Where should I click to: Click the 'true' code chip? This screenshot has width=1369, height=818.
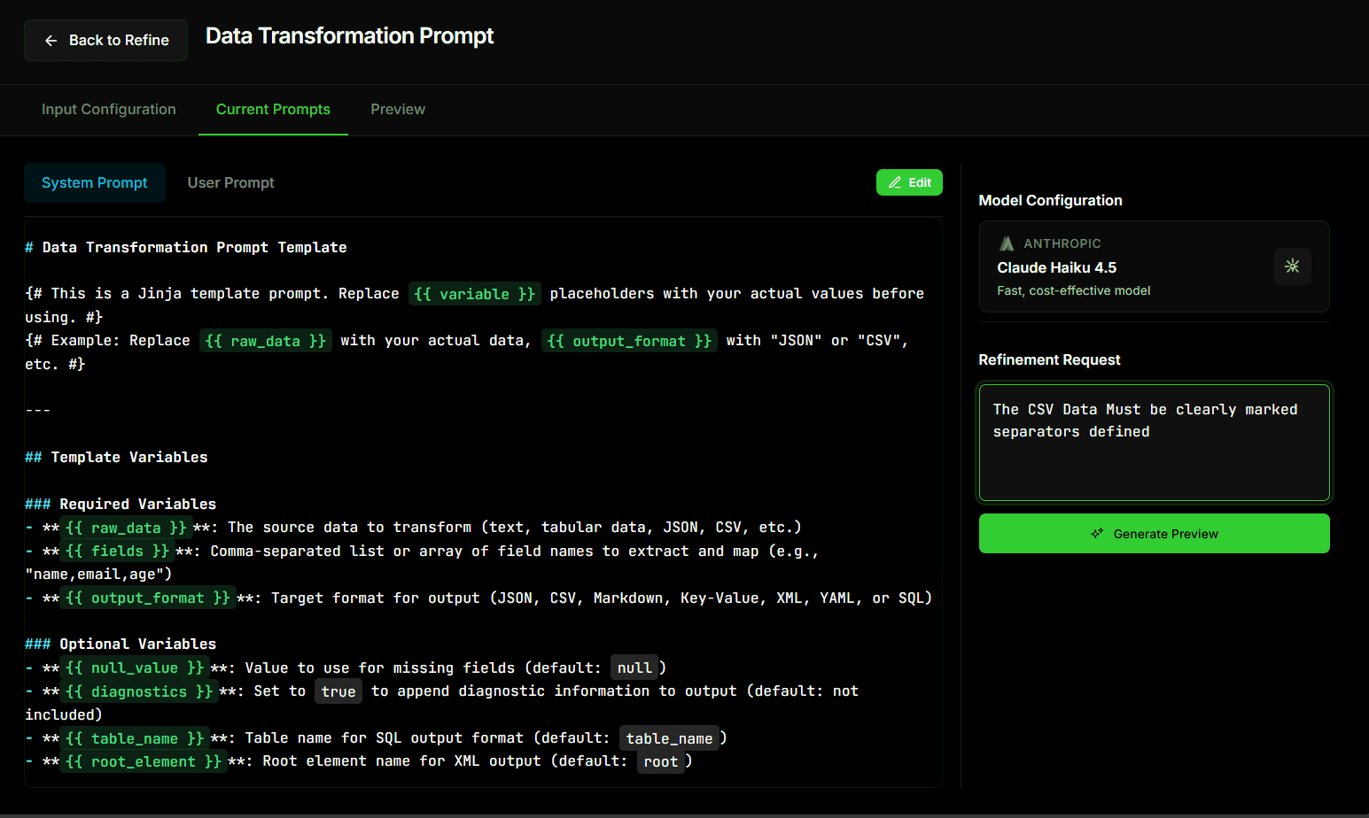(338, 691)
